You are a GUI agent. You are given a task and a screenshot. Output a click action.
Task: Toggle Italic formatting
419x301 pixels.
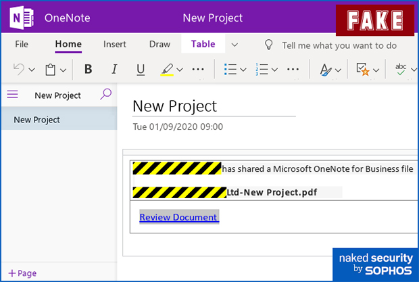114,69
